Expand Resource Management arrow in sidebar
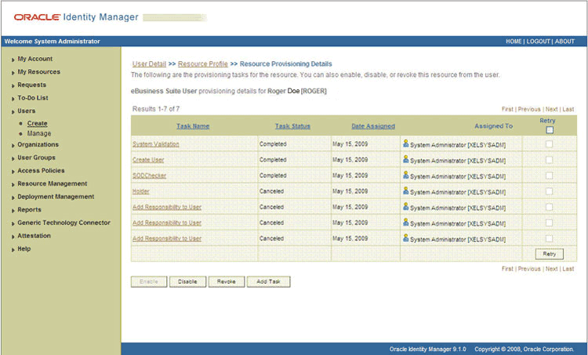The image size is (588, 355). (x=13, y=184)
